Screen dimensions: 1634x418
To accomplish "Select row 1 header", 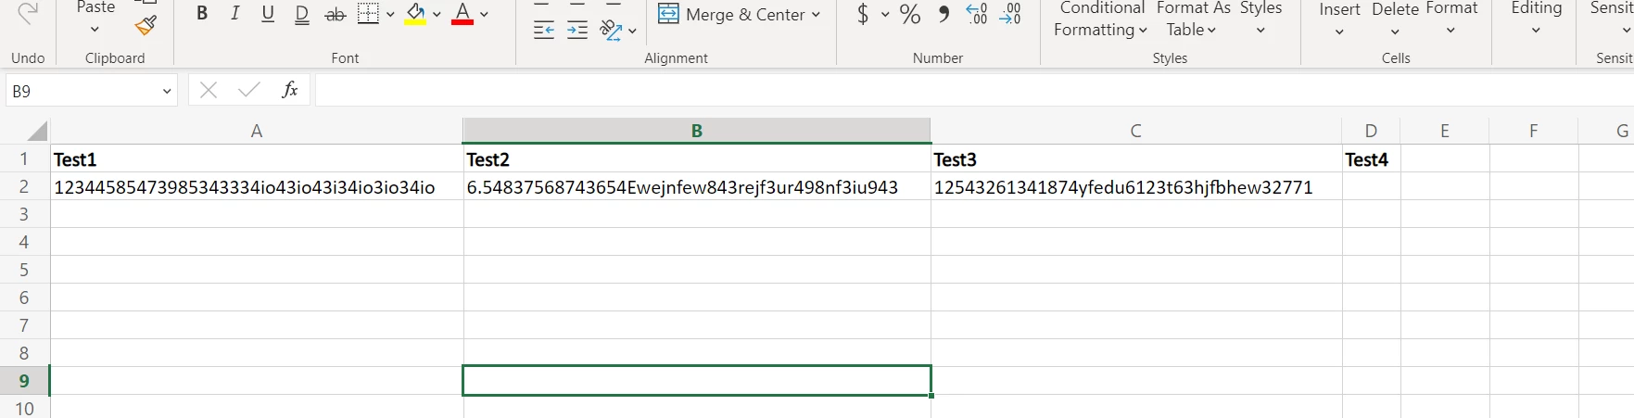I will click(x=25, y=158).
